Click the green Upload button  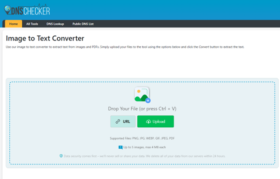155,121
